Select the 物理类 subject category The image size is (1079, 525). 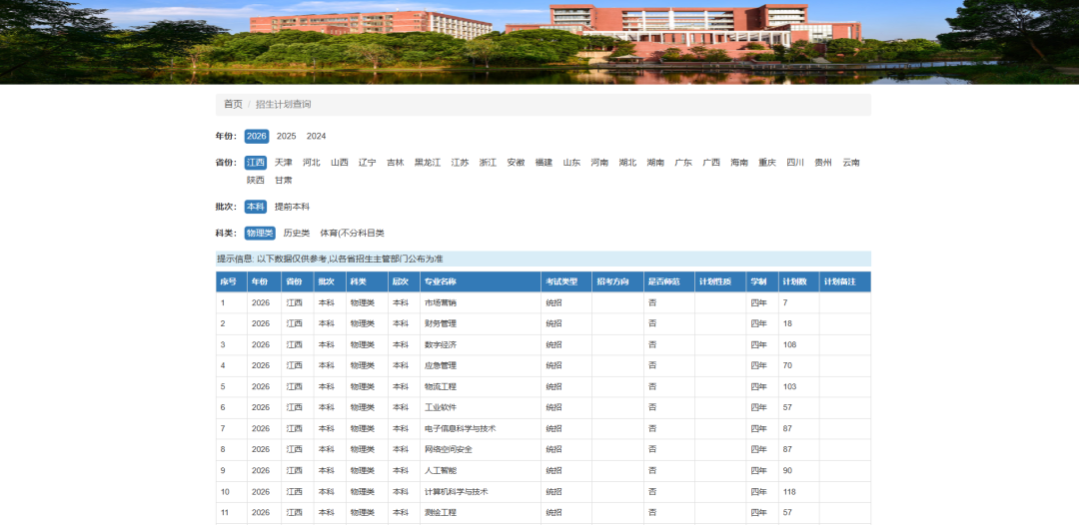260,234
